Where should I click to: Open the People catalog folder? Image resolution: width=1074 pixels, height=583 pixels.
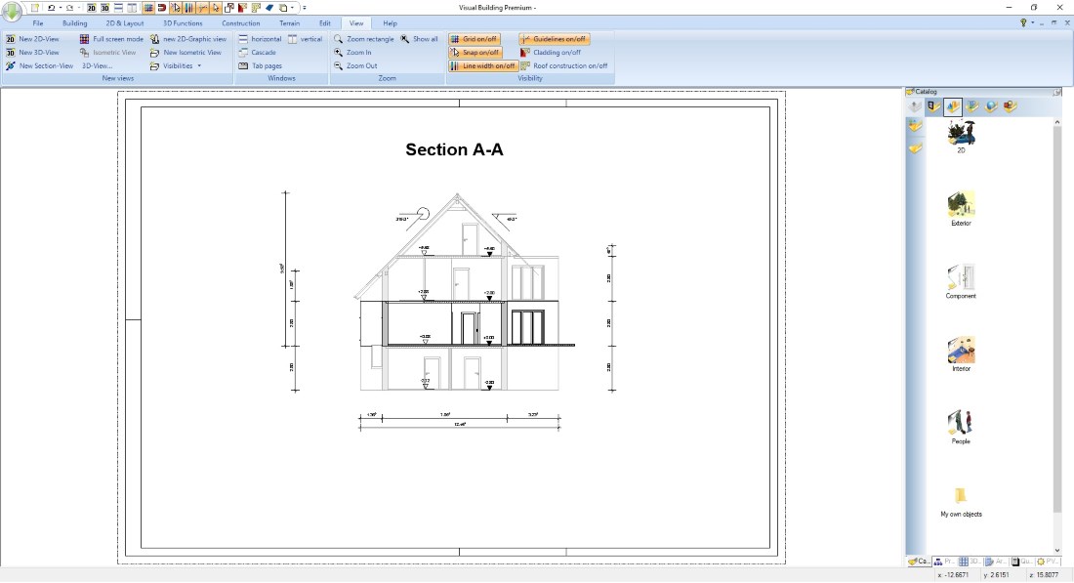tap(961, 423)
